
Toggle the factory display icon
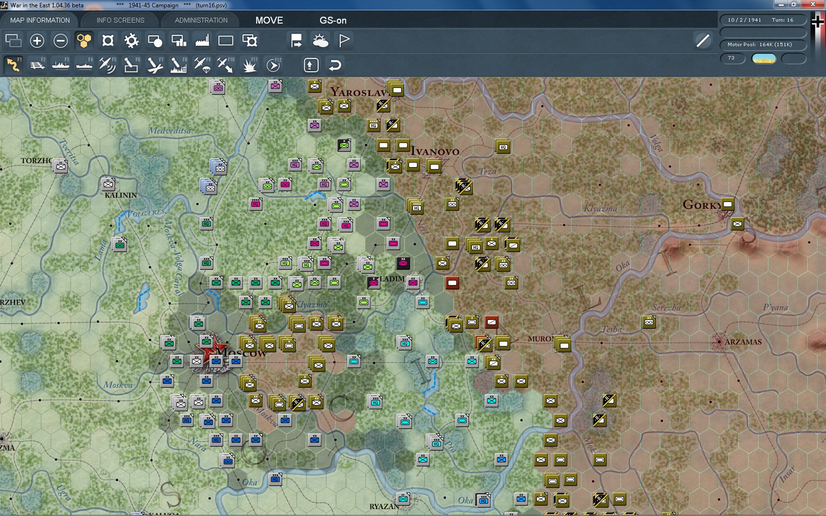(x=202, y=41)
